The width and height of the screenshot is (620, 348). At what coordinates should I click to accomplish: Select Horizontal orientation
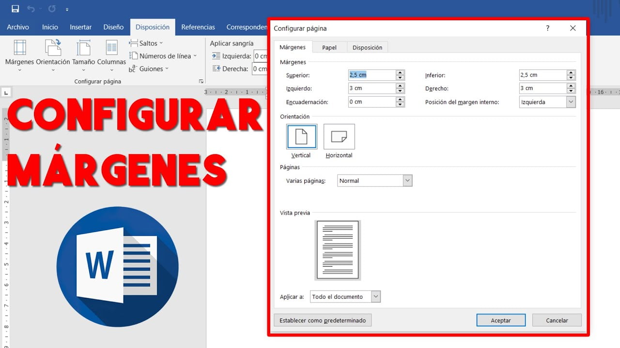[339, 136]
